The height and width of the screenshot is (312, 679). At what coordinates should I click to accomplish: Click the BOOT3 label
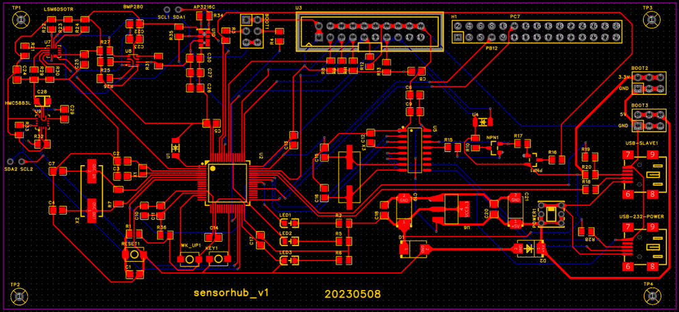pyautogui.click(x=639, y=105)
